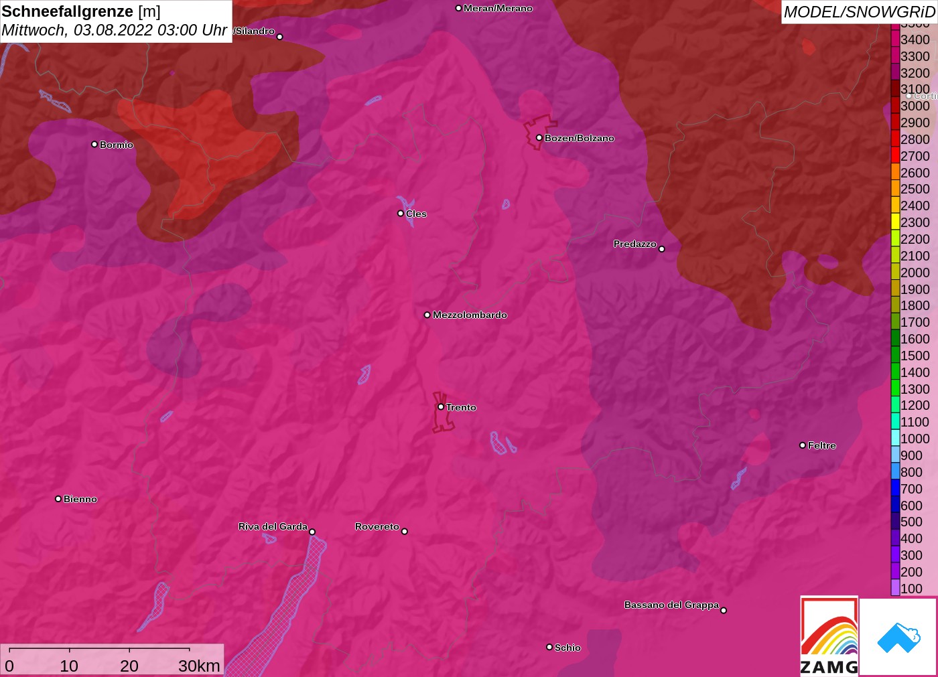Screen dimensions: 938x677
Task: Click the 1500 m green legend swatch
Action: click(895, 356)
